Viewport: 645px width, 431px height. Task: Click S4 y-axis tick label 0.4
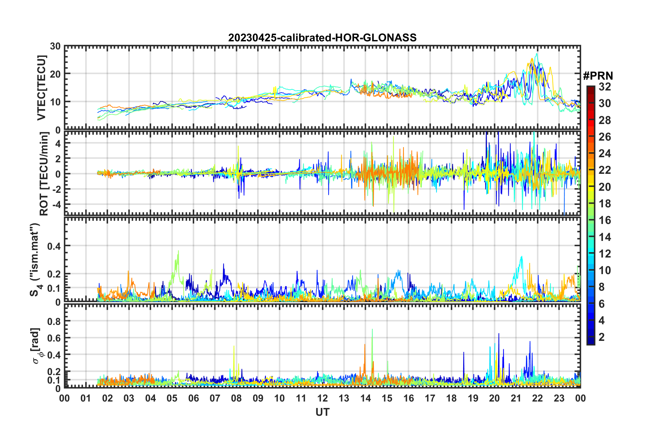coord(54,246)
